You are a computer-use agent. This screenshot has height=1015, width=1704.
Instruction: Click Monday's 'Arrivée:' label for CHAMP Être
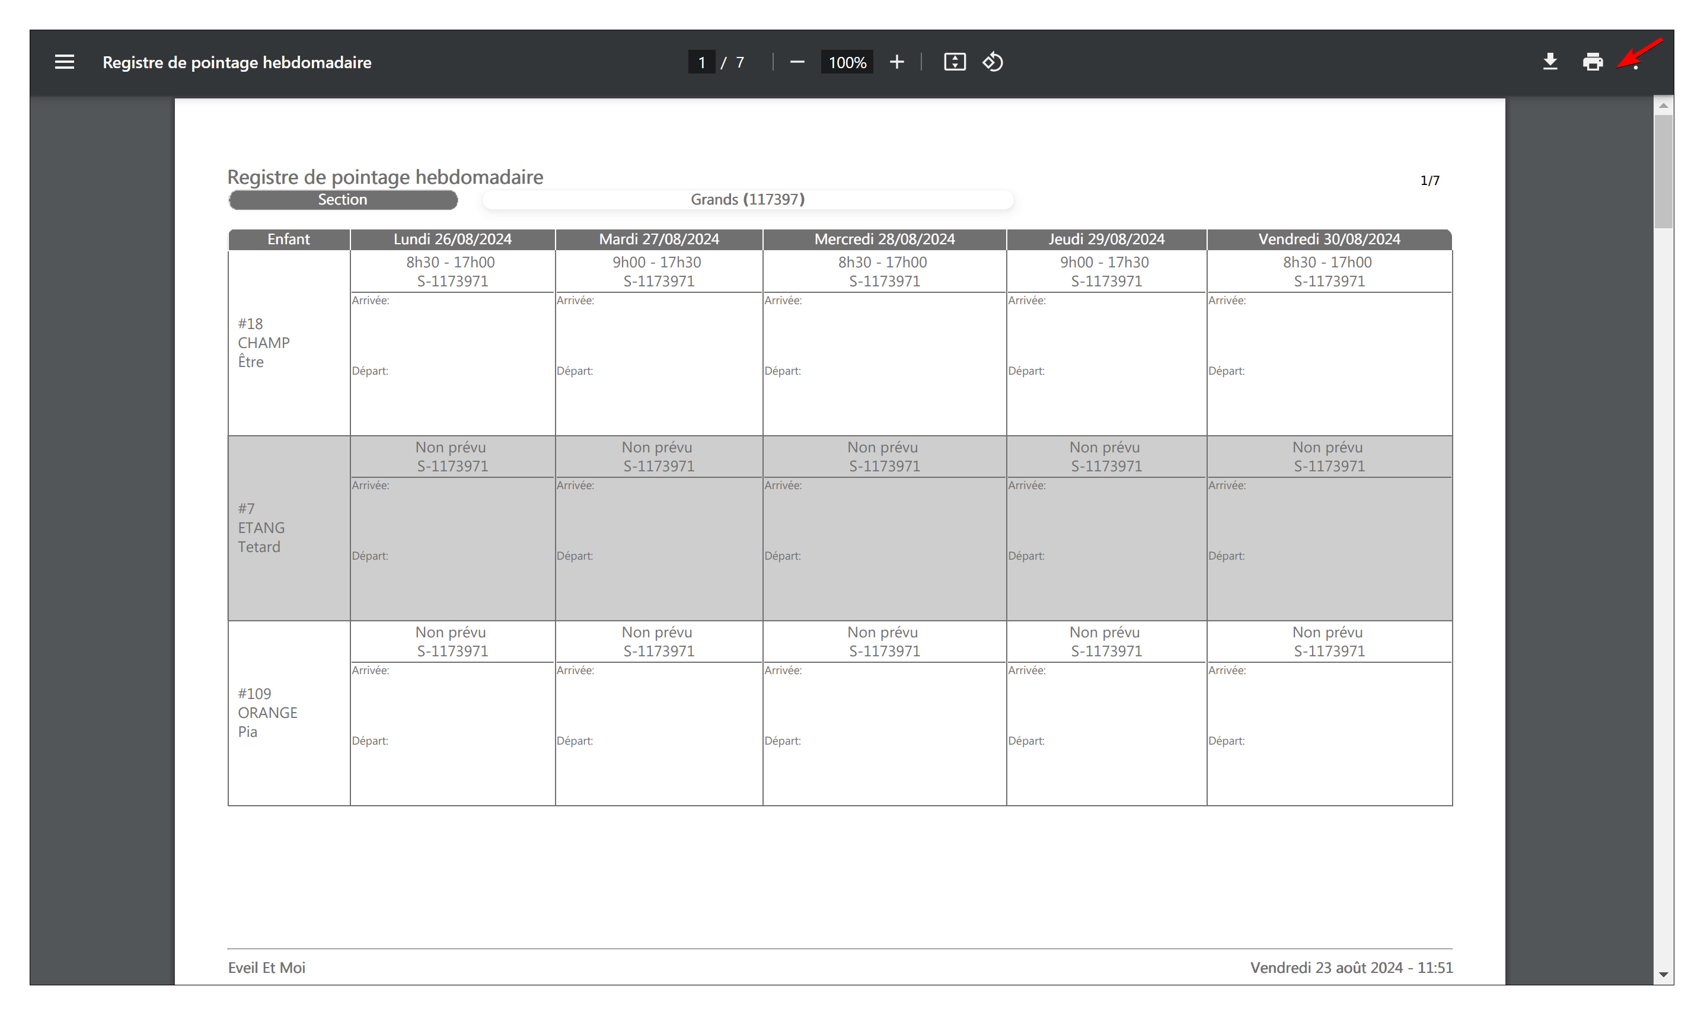[371, 300]
